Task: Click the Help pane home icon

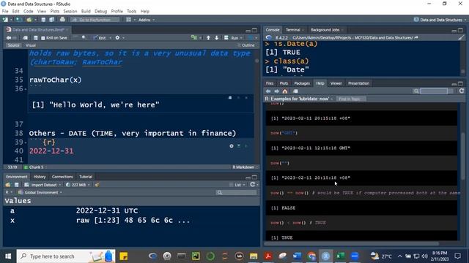Action: coord(285,91)
